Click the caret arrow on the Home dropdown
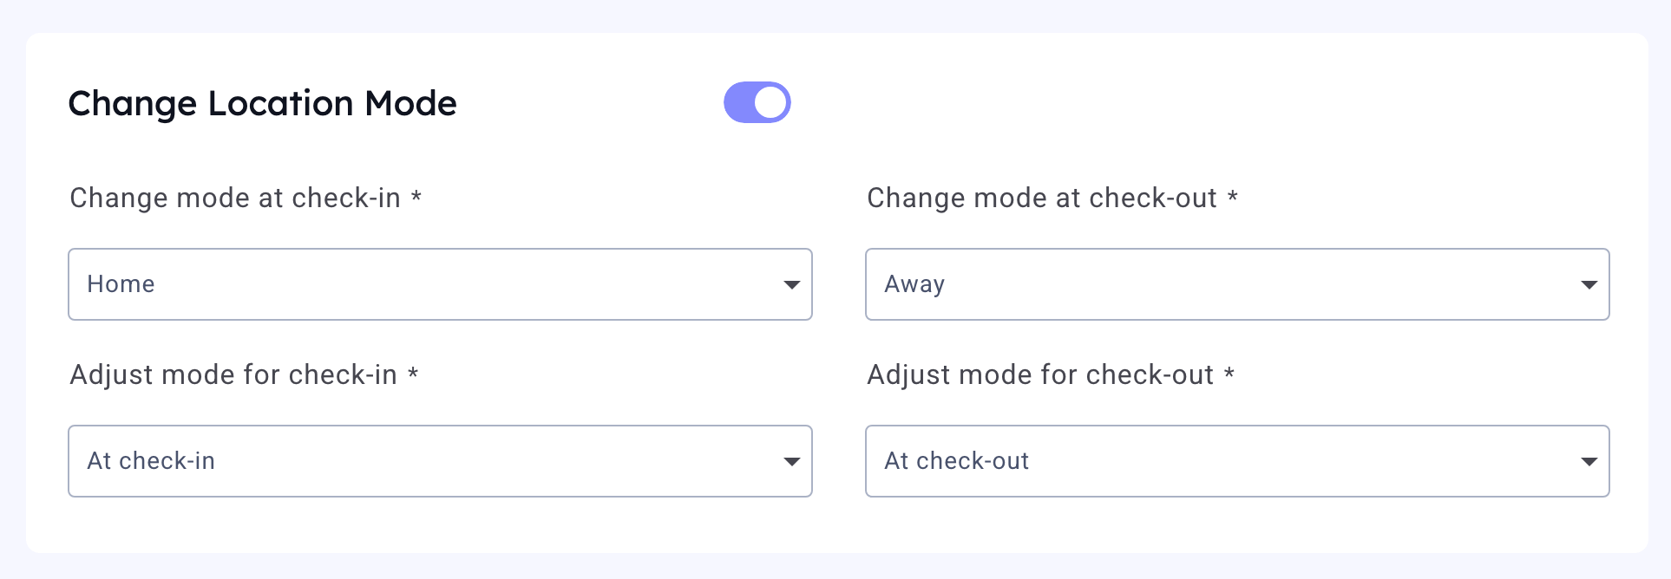1671x579 pixels. pos(791,285)
